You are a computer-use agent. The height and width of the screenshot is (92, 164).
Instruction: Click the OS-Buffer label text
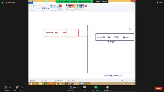click(111, 42)
